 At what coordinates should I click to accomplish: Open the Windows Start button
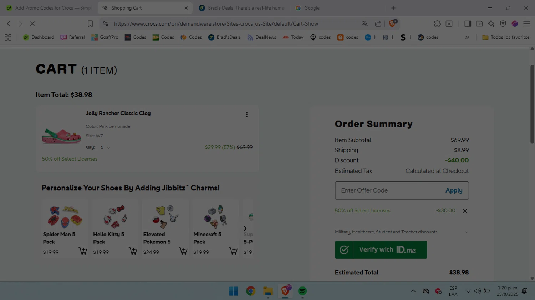pyautogui.click(x=234, y=291)
